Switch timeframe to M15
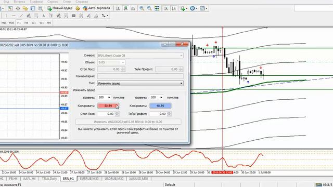Viewport: 333px width, 187px height. 4,23
